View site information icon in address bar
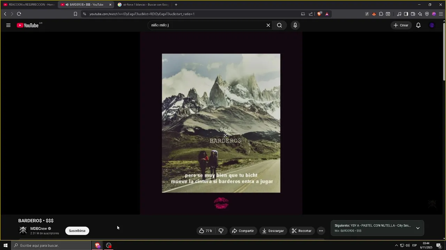The image size is (446, 250). [x=84, y=14]
